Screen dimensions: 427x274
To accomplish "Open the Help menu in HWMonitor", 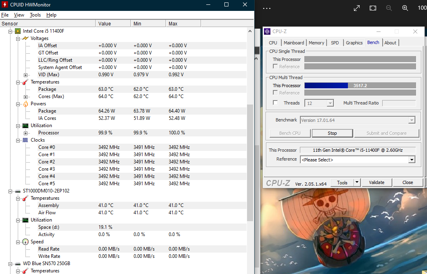I will click(51, 15).
